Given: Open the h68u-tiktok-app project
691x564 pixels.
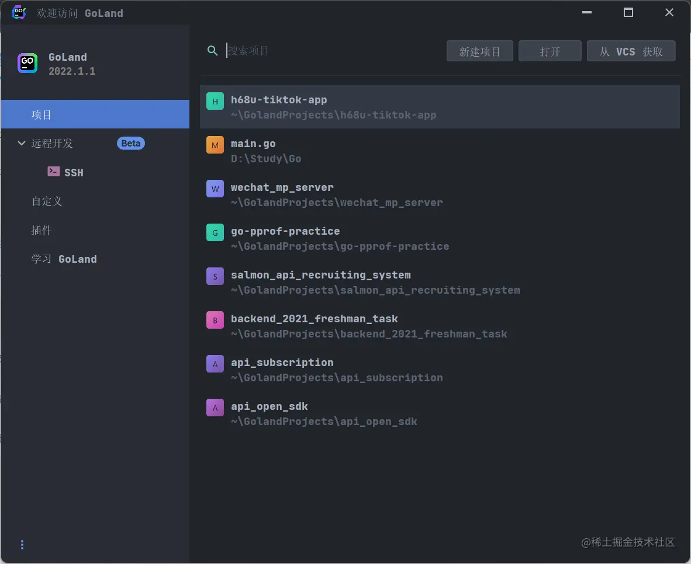Looking at the screenshot, I should (x=440, y=107).
